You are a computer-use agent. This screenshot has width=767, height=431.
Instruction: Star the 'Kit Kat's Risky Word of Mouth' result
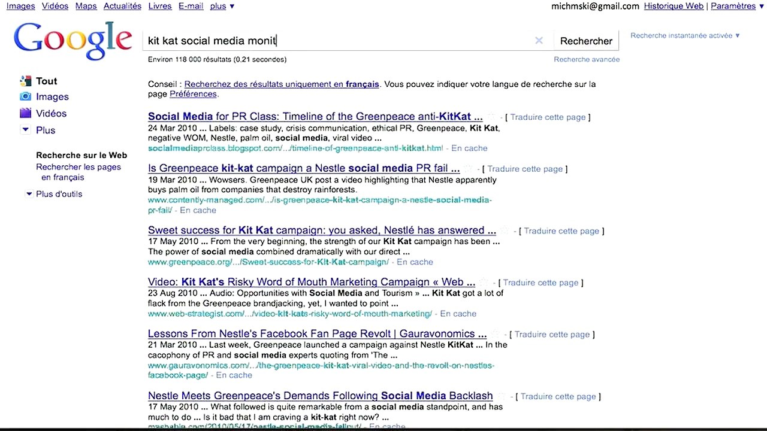[484, 283]
